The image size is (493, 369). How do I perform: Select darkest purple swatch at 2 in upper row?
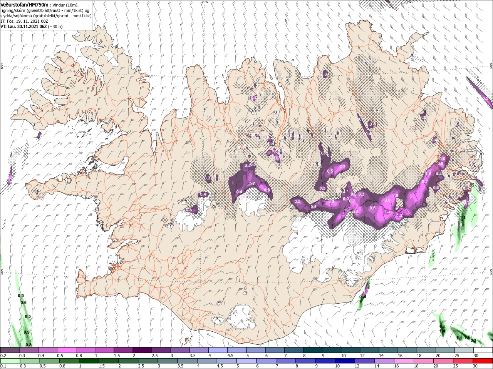142,350
